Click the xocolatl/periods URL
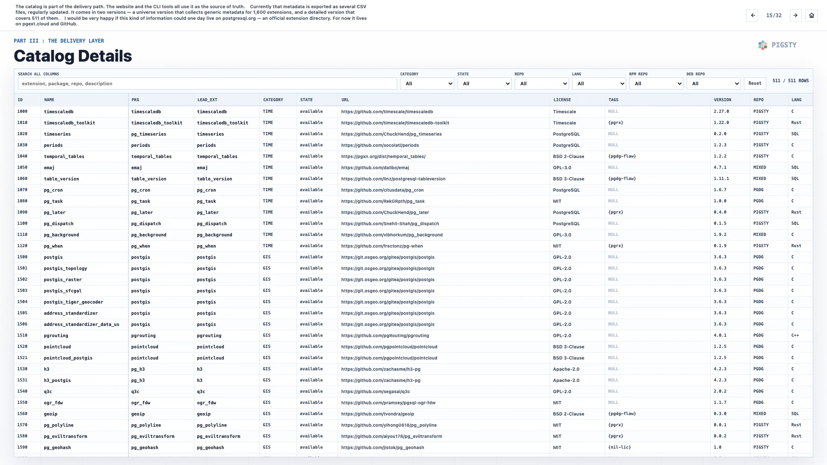827x465 pixels. point(380,145)
